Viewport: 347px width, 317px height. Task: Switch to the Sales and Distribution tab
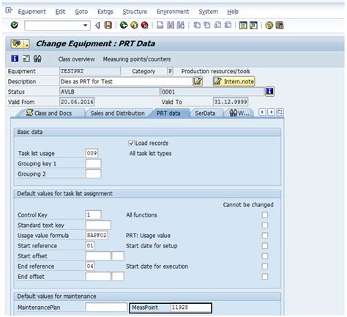pos(117,113)
